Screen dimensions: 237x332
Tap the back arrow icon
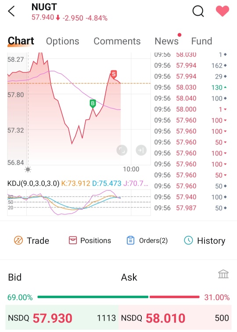point(11,11)
